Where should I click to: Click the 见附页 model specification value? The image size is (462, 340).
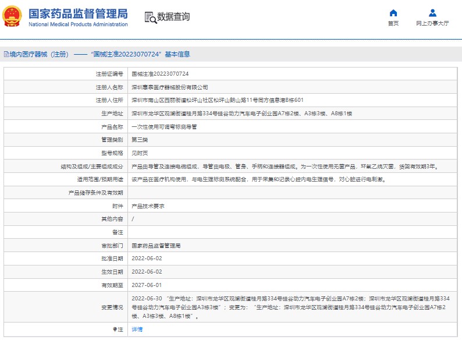[140, 153]
